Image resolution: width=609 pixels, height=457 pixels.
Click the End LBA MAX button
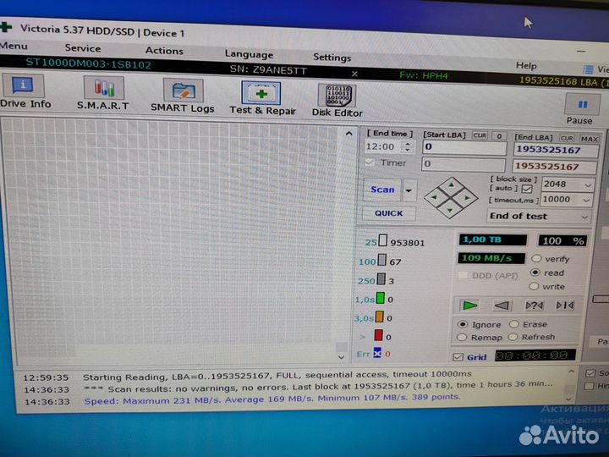click(590, 139)
